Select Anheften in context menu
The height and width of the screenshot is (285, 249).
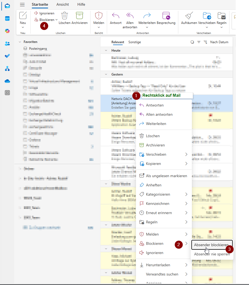[x=164, y=185]
